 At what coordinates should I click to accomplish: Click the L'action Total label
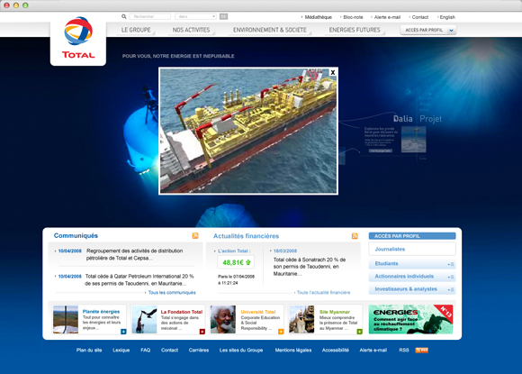[x=234, y=251]
